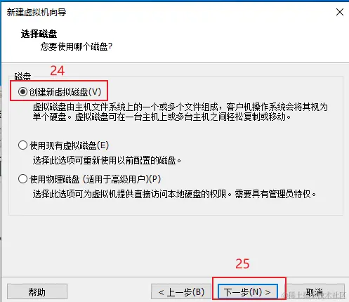Click the 磁盘 group box label
This screenshot has height=302, width=349.
click(x=22, y=77)
